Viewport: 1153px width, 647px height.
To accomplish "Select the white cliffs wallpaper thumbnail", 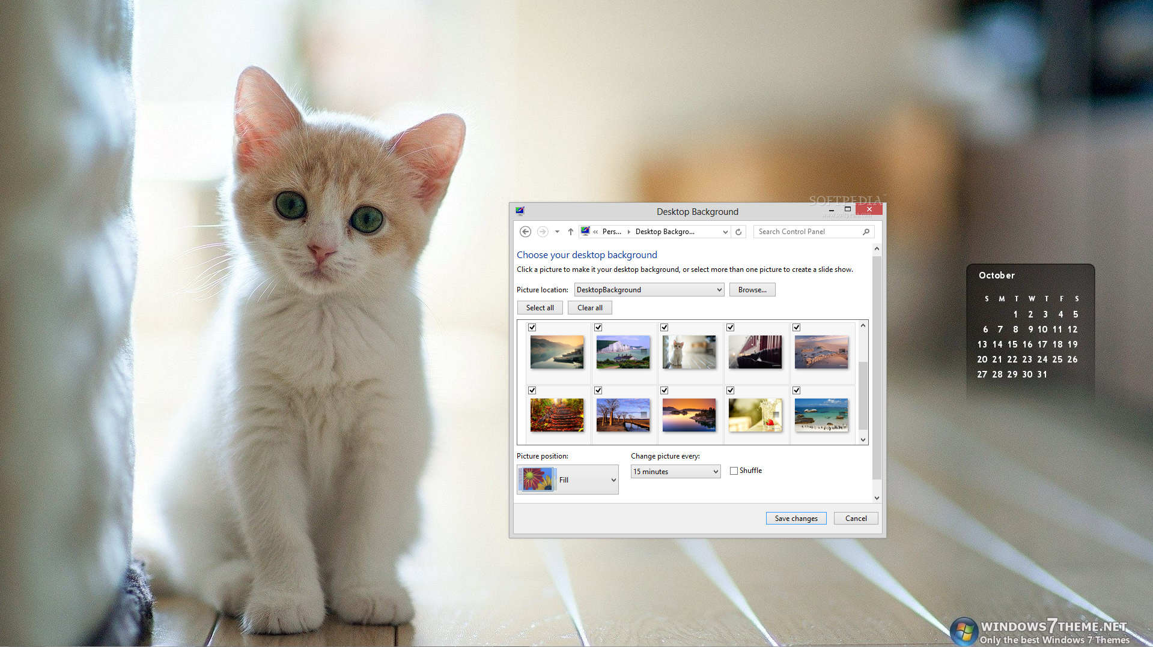I will point(623,352).
